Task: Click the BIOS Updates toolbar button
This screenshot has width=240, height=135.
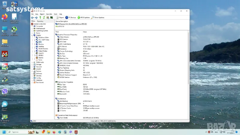Action: point(83,18)
